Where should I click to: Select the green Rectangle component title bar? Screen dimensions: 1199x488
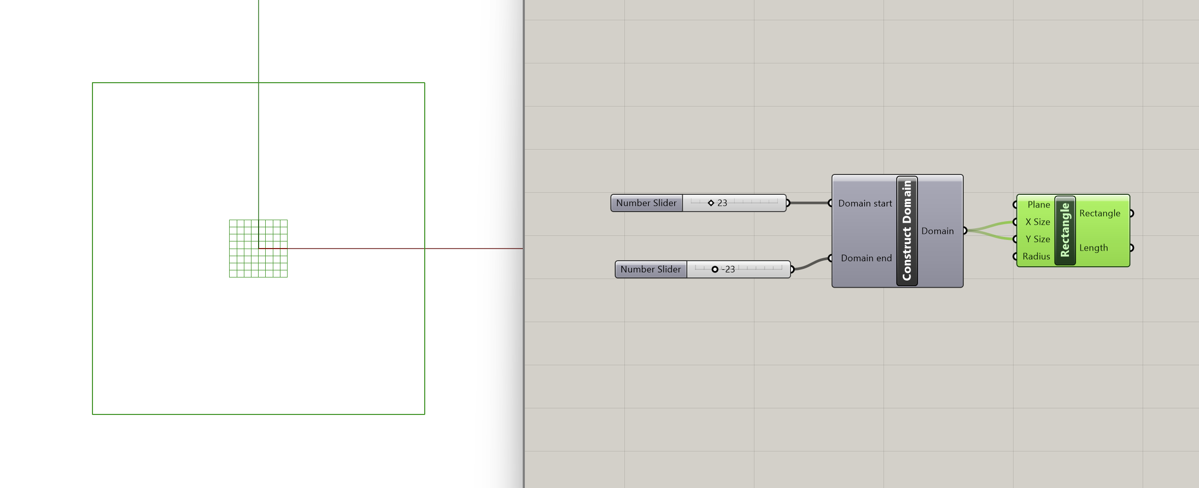click(1065, 230)
